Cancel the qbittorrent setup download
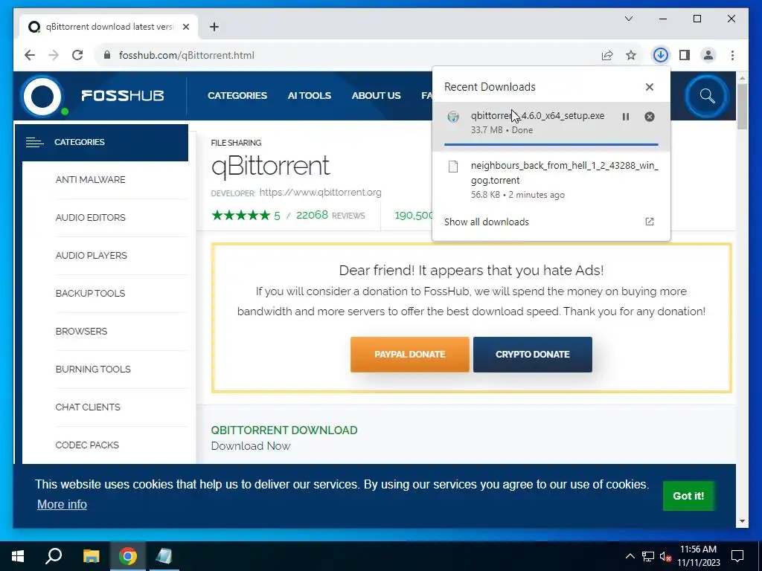Viewport: 762px width, 571px height. tap(649, 117)
